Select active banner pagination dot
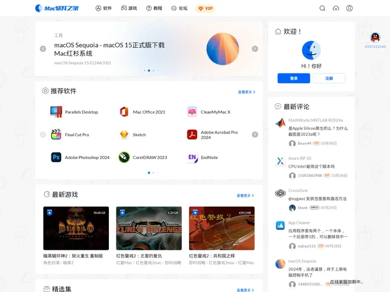Image resolution: width=390 pixels, height=292 pixels. coord(149,70)
